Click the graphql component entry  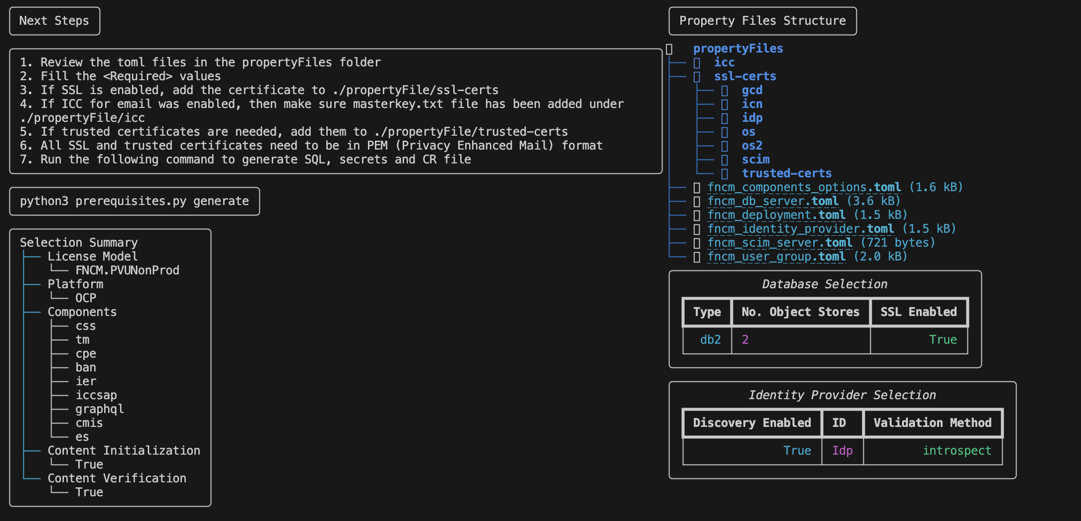point(100,409)
